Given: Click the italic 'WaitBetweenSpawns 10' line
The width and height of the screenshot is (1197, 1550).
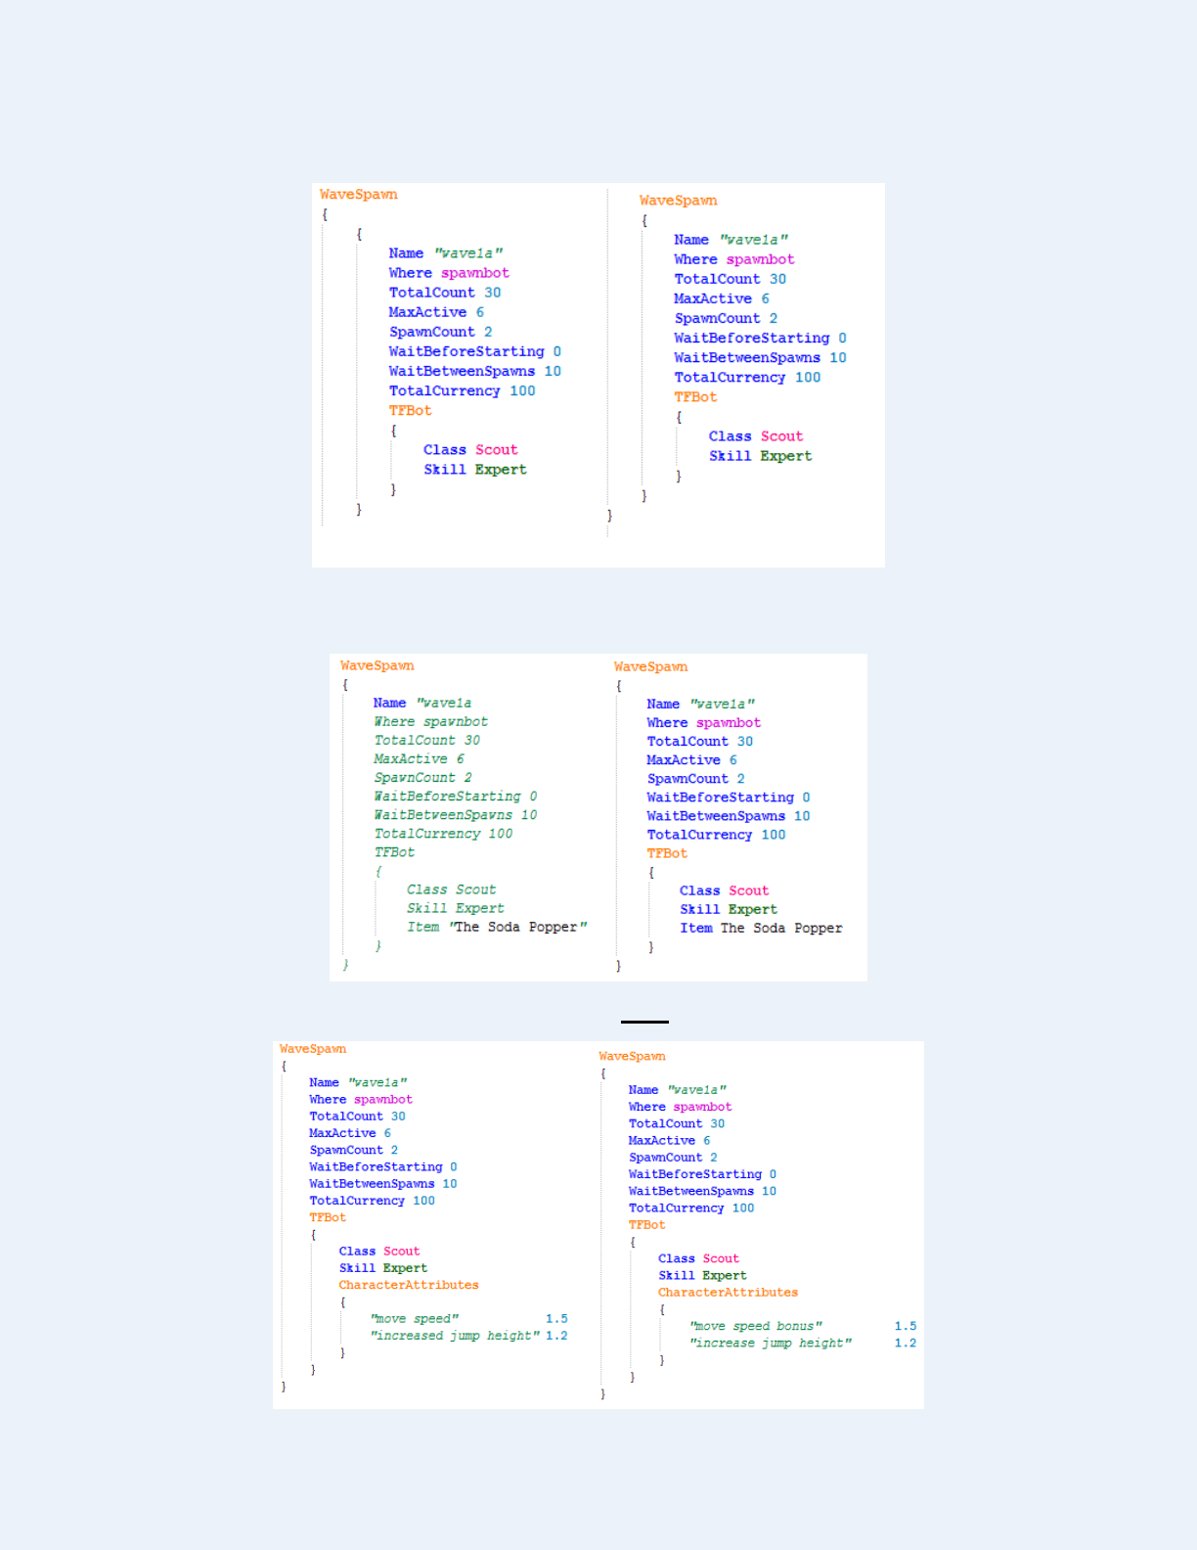Looking at the screenshot, I should point(456,814).
